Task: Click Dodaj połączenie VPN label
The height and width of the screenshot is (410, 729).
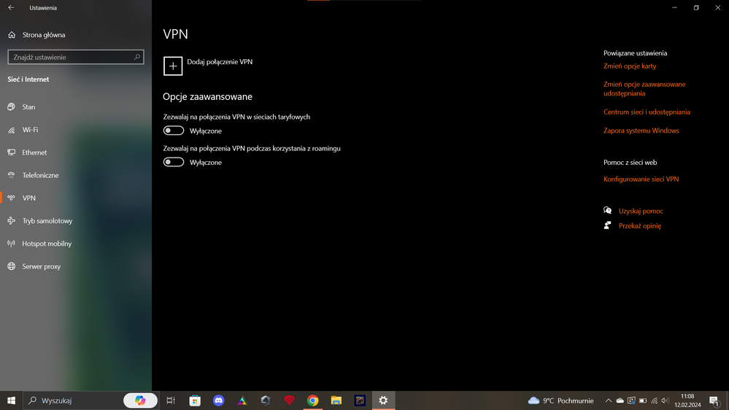Action: [x=220, y=62]
